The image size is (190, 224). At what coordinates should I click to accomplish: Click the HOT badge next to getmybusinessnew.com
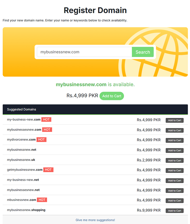coord(48,170)
